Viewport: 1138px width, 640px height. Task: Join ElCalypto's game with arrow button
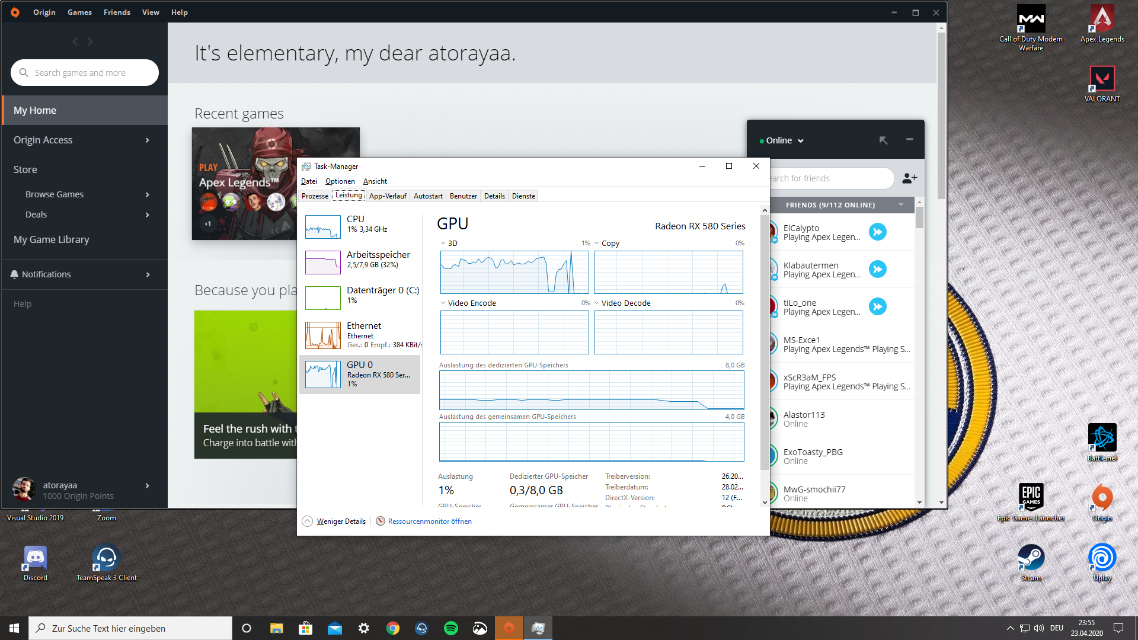878,232
